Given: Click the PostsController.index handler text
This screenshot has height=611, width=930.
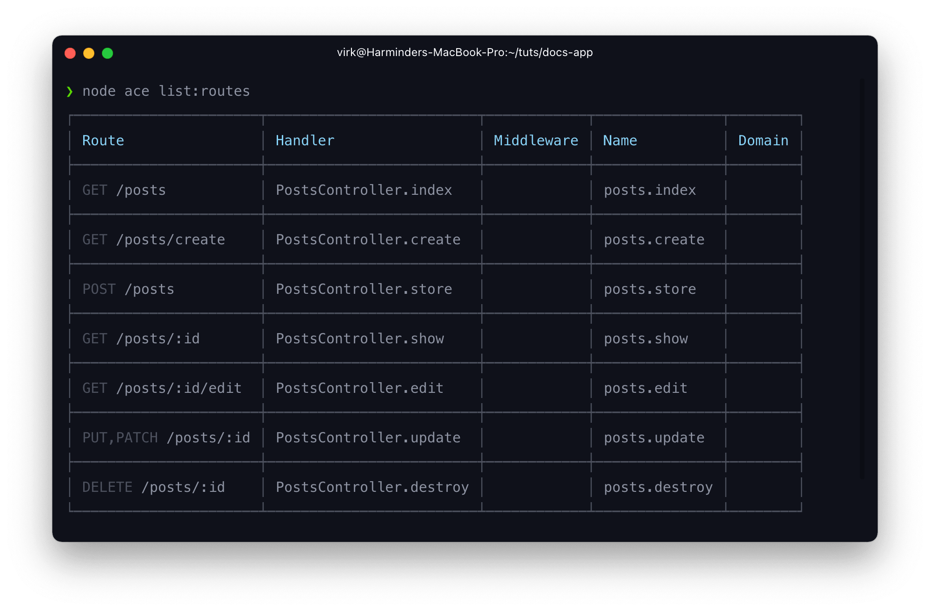Looking at the screenshot, I should (364, 190).
